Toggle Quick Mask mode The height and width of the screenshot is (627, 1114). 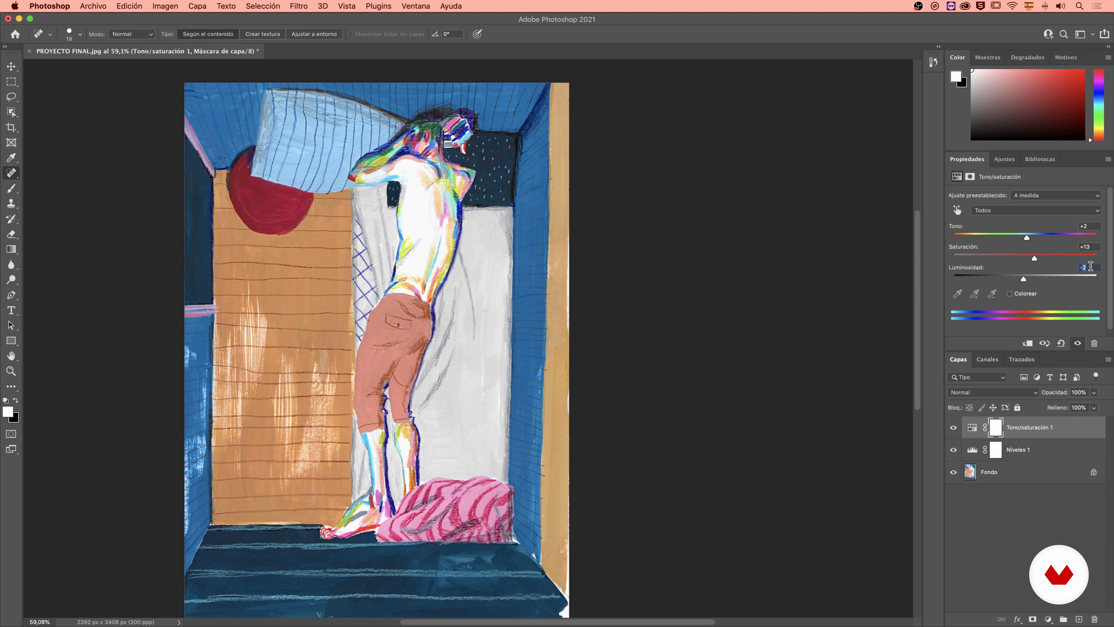point(11,434)
